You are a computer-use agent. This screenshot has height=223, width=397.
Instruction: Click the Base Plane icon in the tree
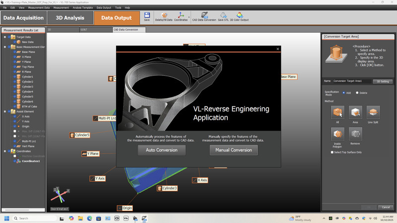pos(19,52)
